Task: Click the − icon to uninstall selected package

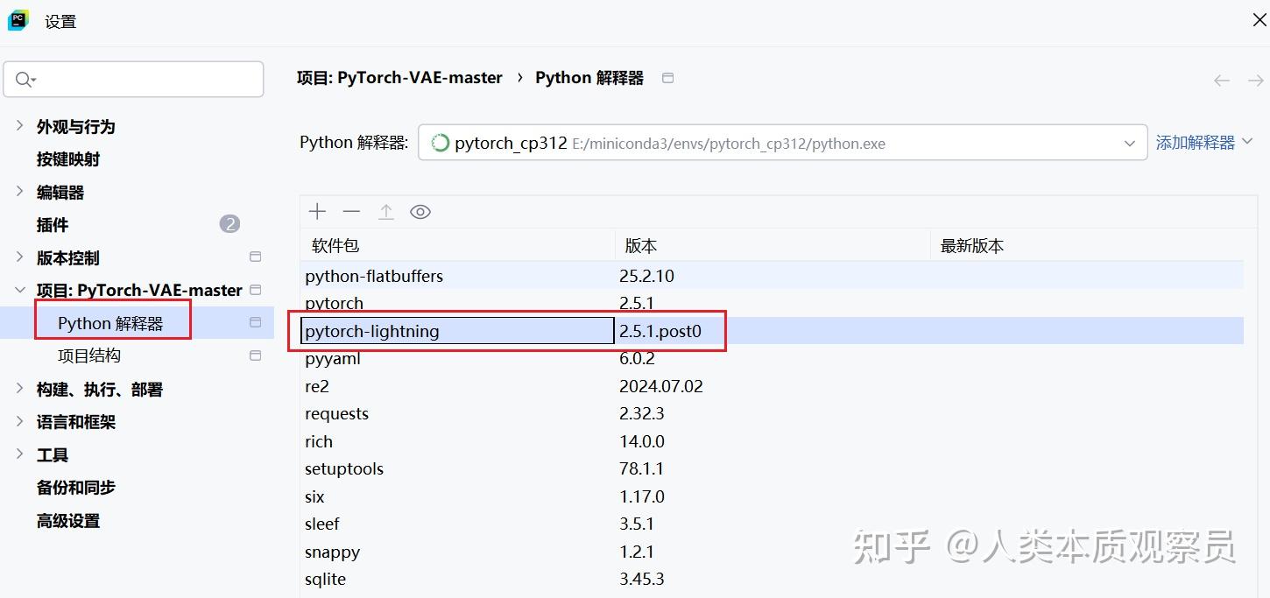Action: pos(351,211)
